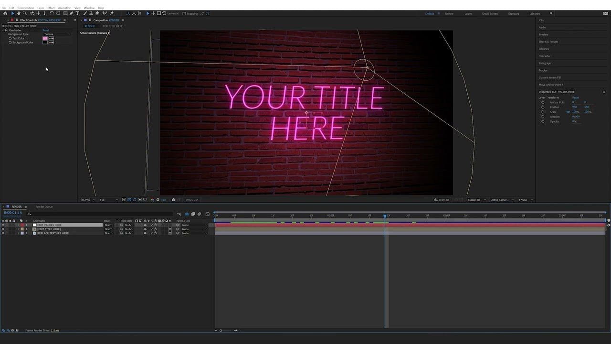Switch to the Render Queue tab
Image resolution: width=611 pixels, height=344 pixels.
[44, 207]
